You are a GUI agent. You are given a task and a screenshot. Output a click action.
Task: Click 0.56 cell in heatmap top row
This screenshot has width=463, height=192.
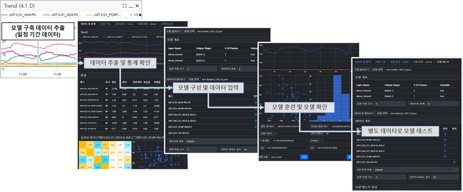click(90, 145)
